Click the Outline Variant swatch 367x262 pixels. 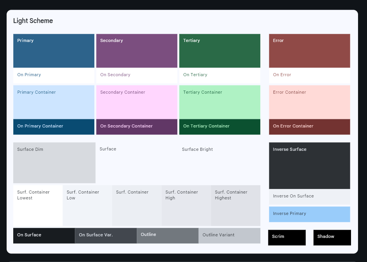click(x=229, y=236)
